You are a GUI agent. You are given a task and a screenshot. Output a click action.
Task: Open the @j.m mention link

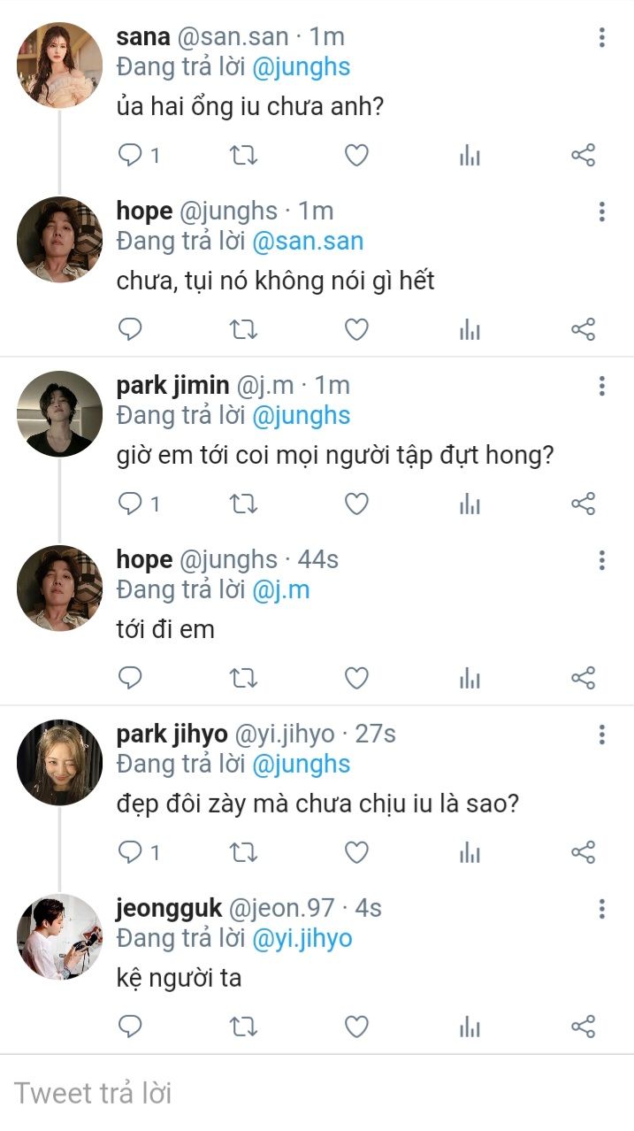280,589
